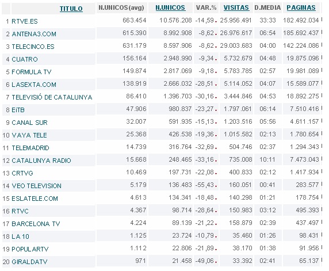Sort table by TITULO column header
Screen dimensions: 329x271
point(71,9)
